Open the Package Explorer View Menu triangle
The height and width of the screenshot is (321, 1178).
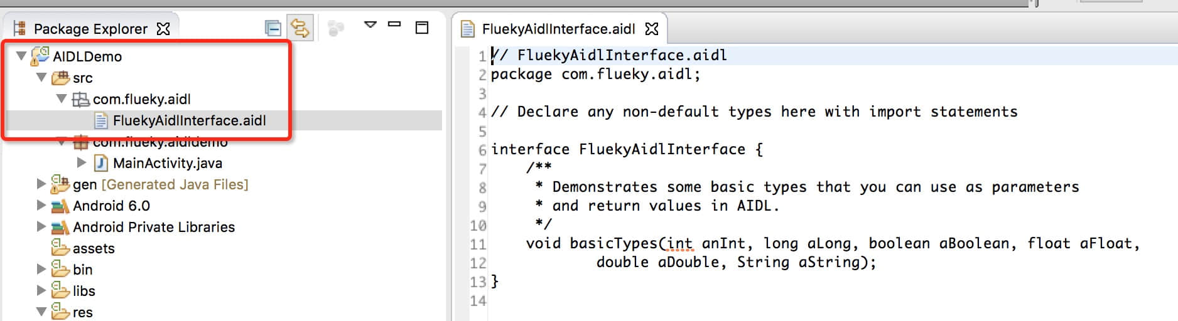[x=370, y=25]
